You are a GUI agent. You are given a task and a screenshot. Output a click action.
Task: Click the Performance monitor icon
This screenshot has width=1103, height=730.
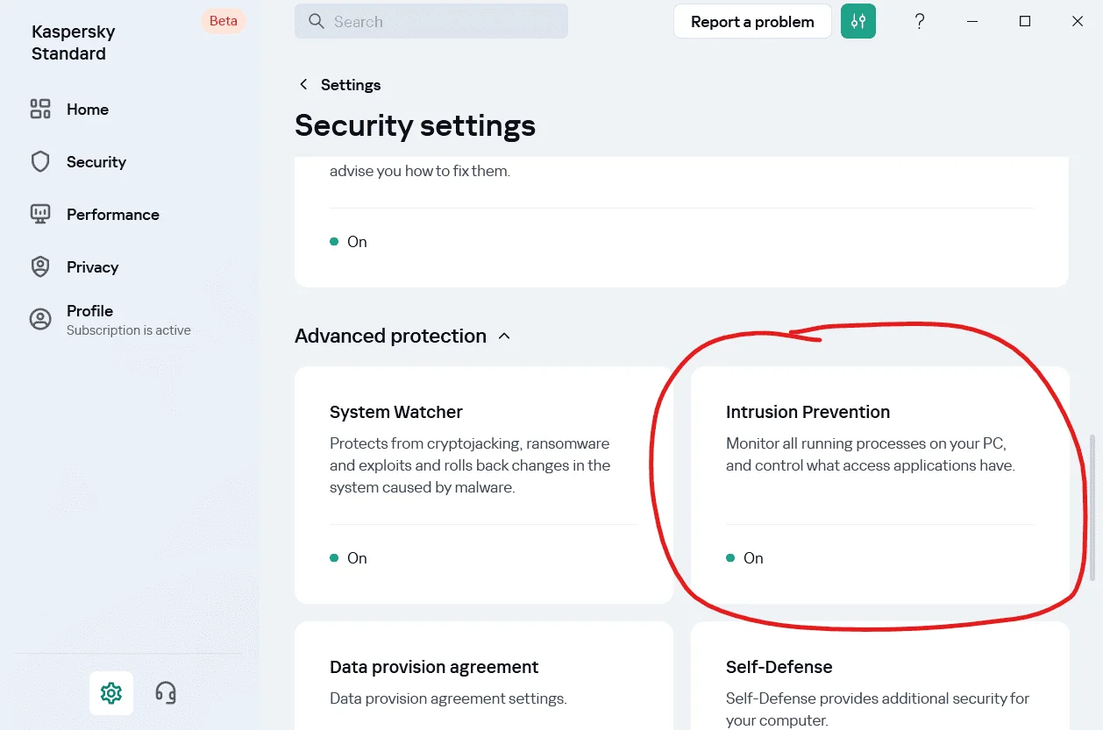(40, 214)
